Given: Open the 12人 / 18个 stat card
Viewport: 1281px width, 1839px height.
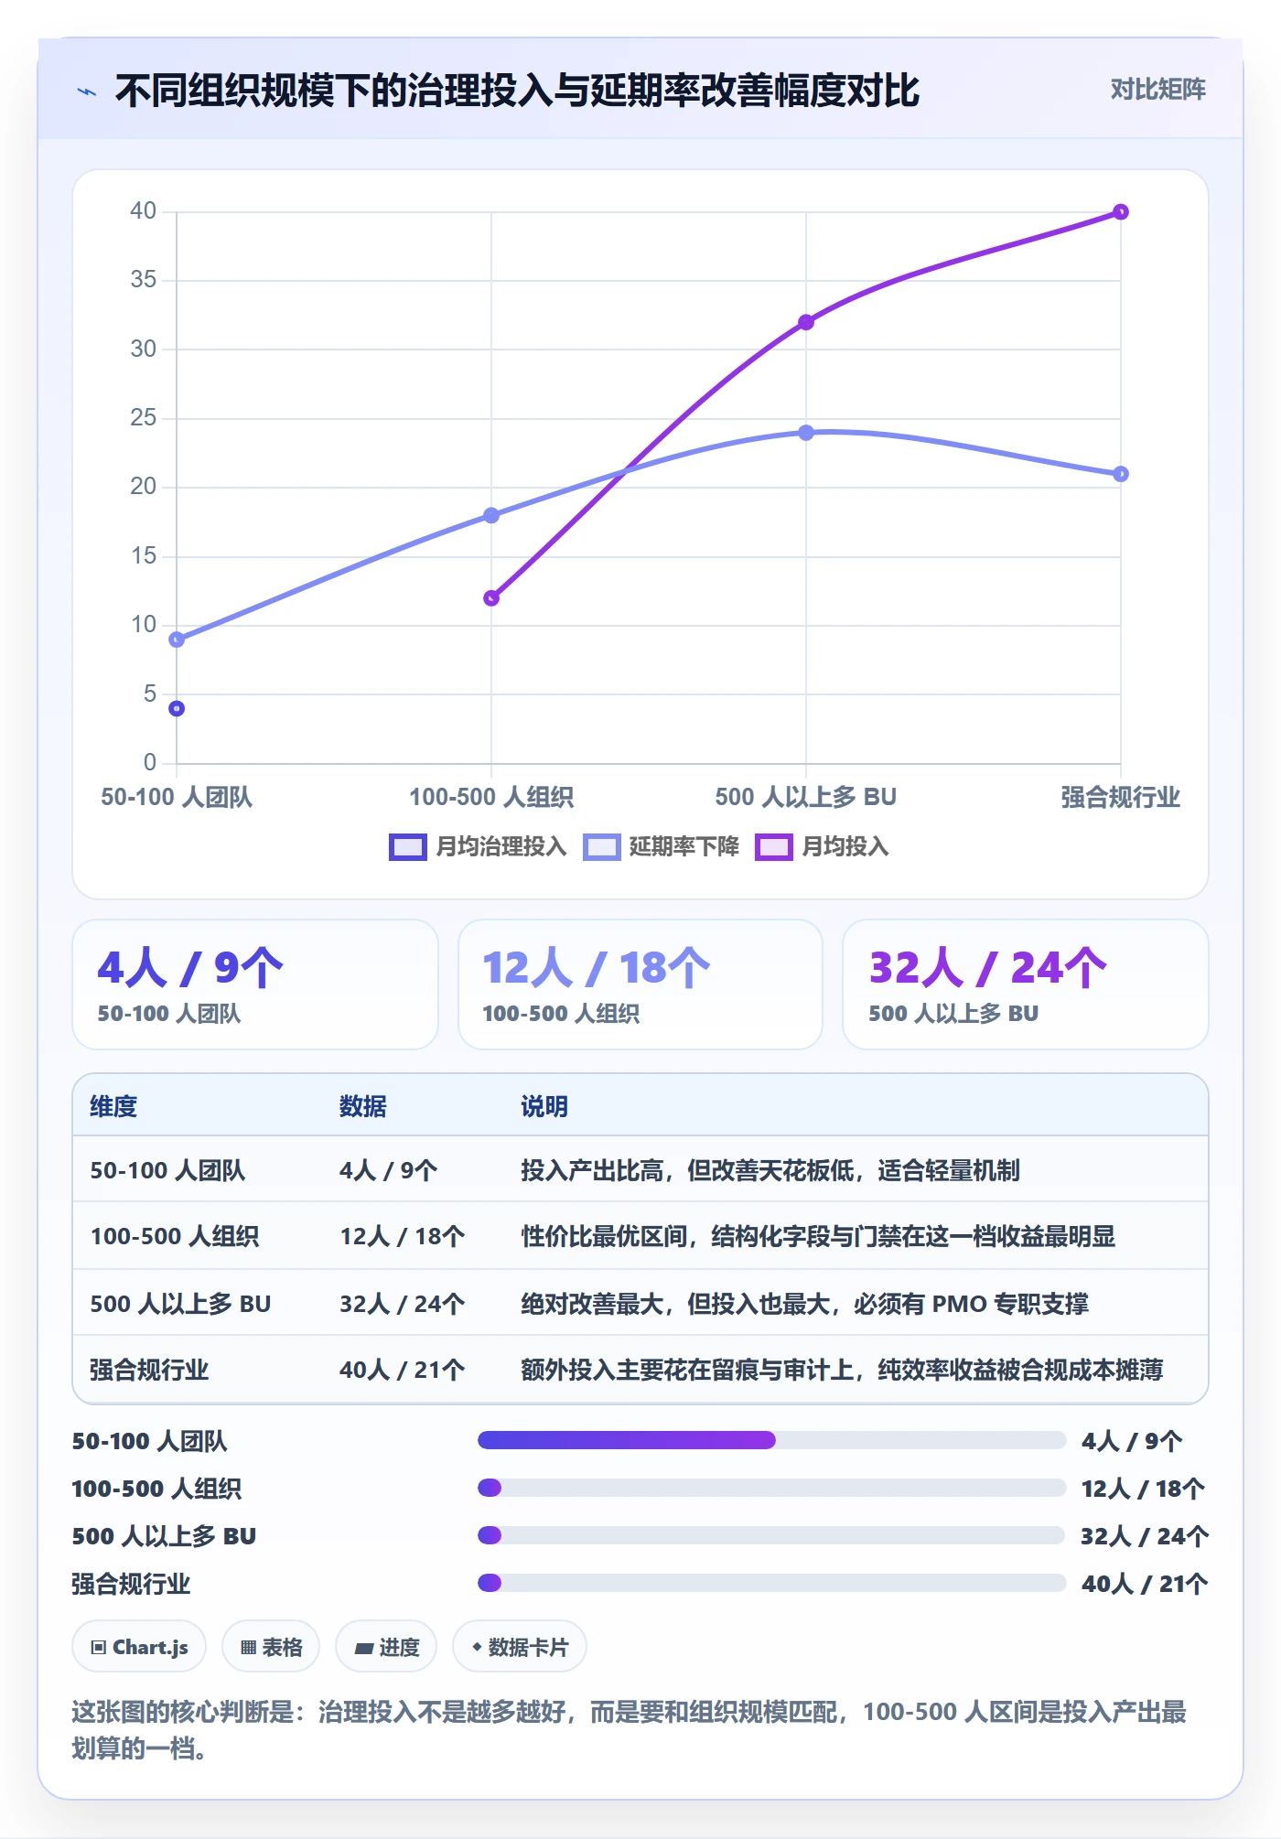Looking at the screenshot, I should [x=640, y=984].
